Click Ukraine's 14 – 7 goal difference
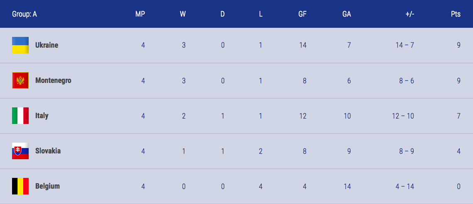The height and width of the screenshot is (204, 473). [405, 45]
